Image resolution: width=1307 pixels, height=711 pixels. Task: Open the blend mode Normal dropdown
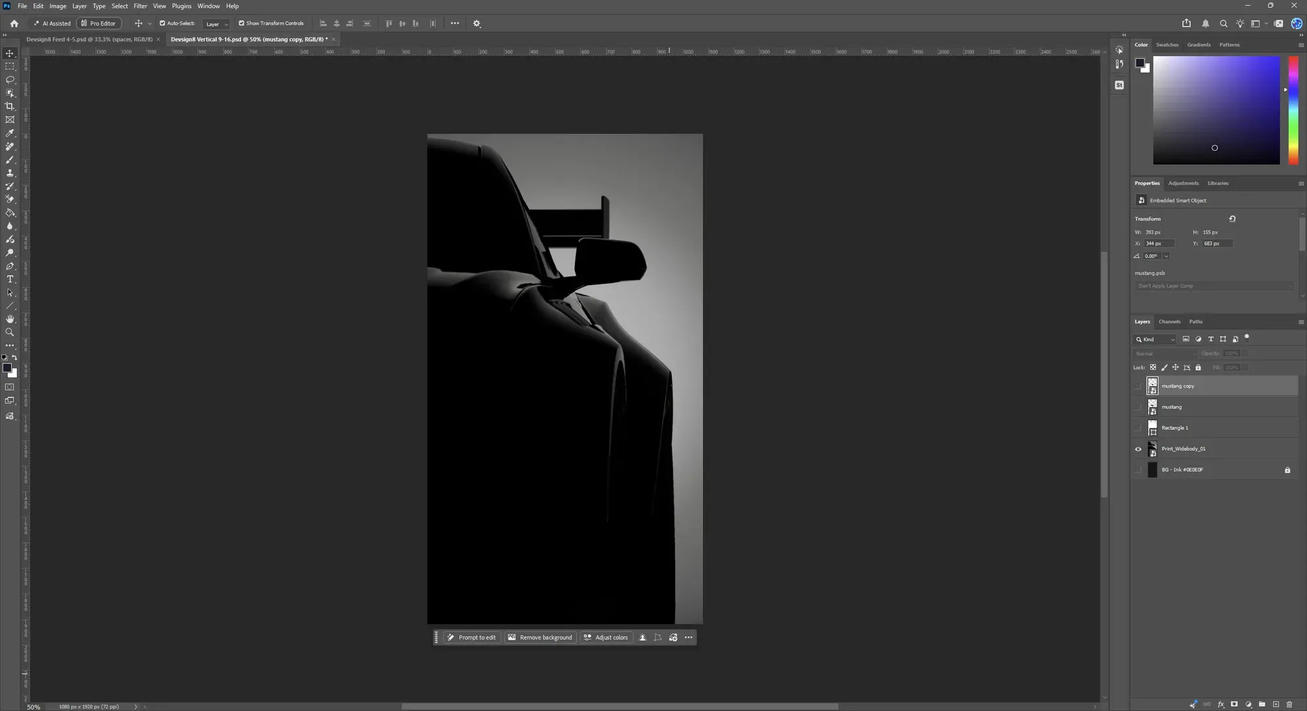1166,354
